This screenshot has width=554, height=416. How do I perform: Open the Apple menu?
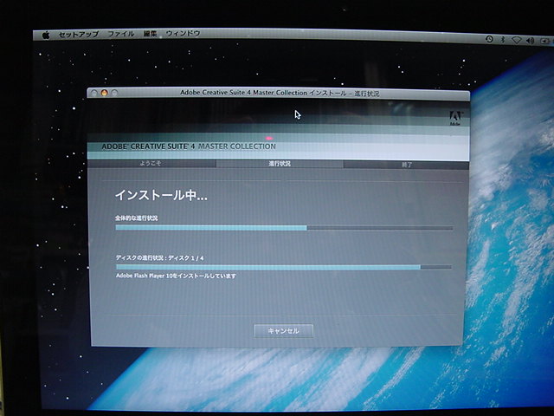tap(46, 35)
